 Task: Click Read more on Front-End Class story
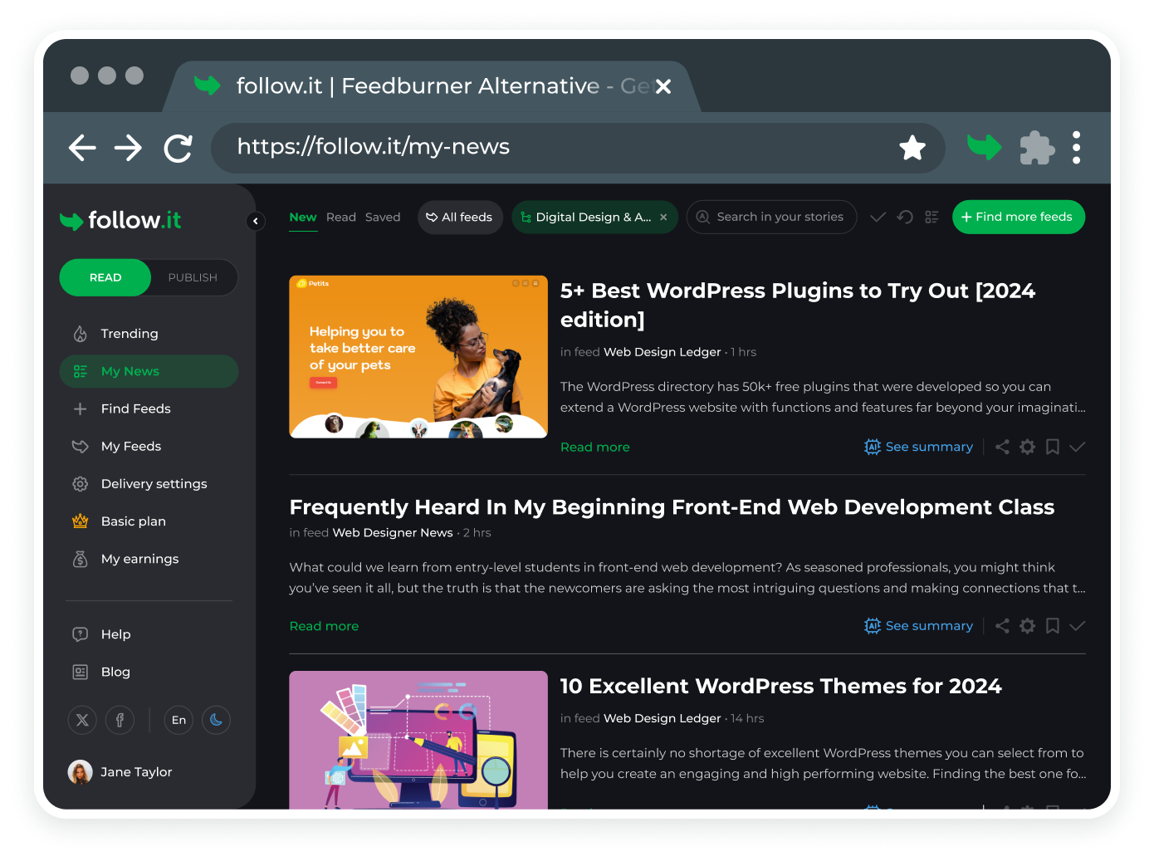(x=324, y=626)
